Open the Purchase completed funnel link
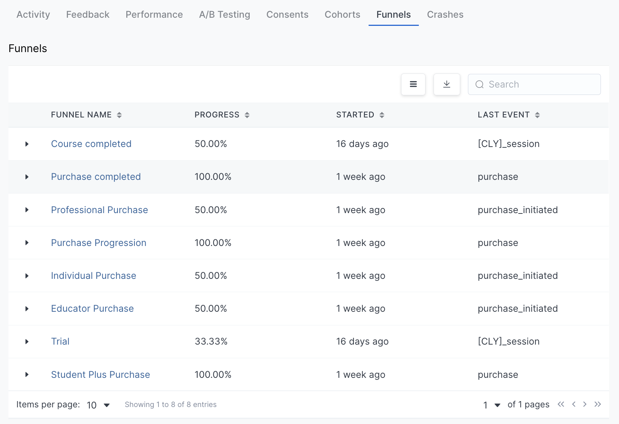The image size is (619, 424). point(96,177)
